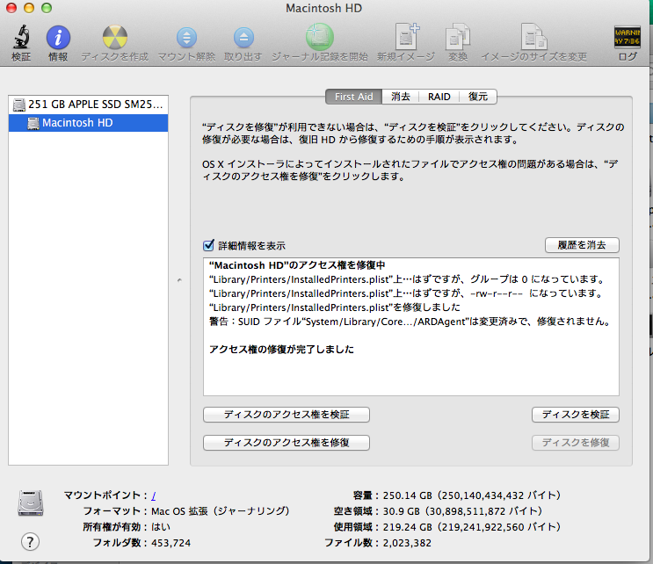
Task: Select the 251 GB APPLE SSD disk
Action: 88,104
